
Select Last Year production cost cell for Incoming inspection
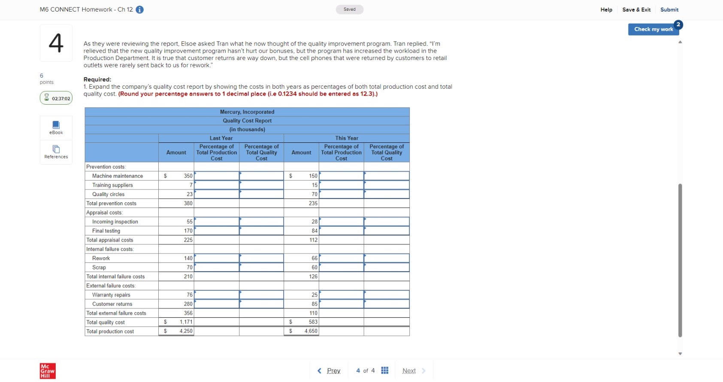pyautogui.click(x=217, y=222)
